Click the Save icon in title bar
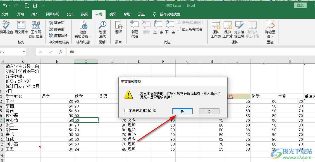Viewport: 315px width, 162px height. (x=35, y=6)
